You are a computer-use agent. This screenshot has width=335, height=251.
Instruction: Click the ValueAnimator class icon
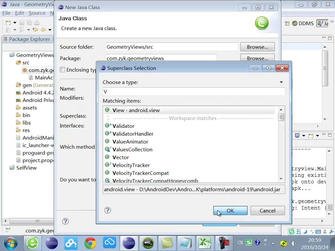point(107,141)
